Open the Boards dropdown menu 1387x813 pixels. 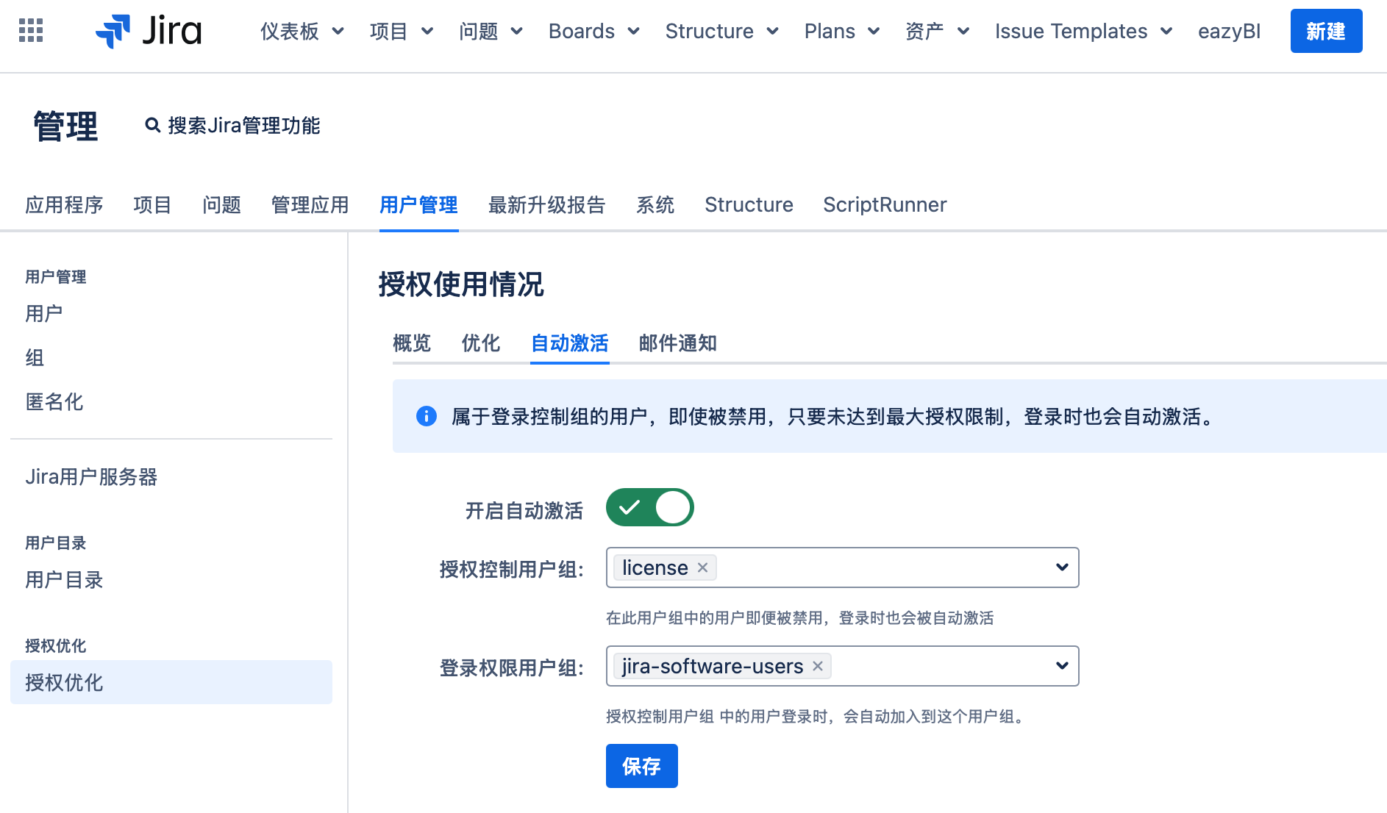point(593,31)
